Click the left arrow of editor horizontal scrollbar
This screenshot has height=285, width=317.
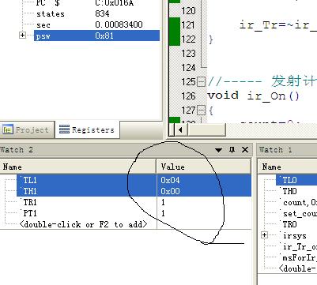click(180, 129)
